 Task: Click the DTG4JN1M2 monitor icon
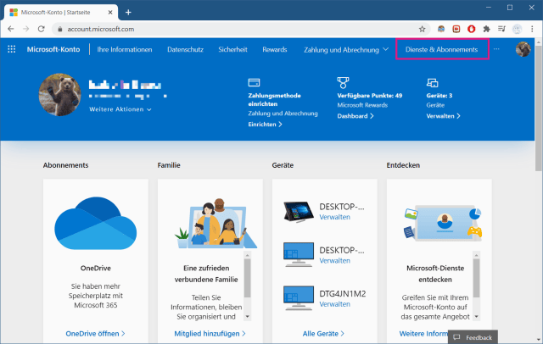[299, 298]
